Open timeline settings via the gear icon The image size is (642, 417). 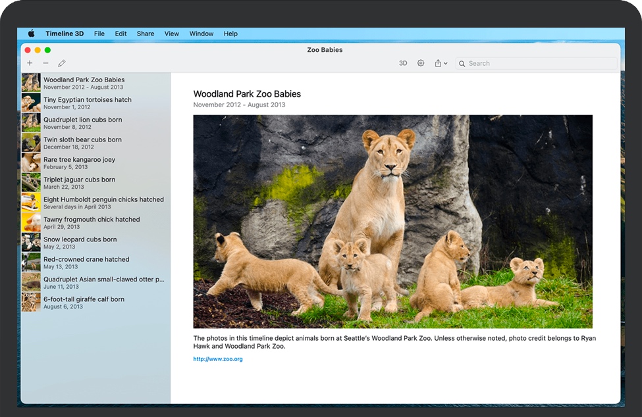(x=421, y=62)
